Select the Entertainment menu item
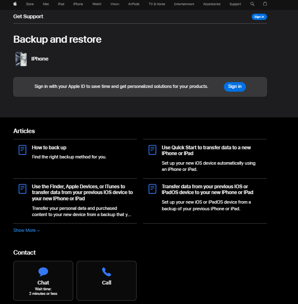298x304 pixels. [x=184, y=4]
